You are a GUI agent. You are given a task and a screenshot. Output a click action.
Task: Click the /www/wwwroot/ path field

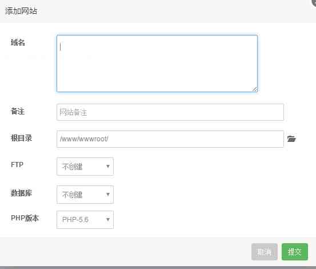coord(170,139)
